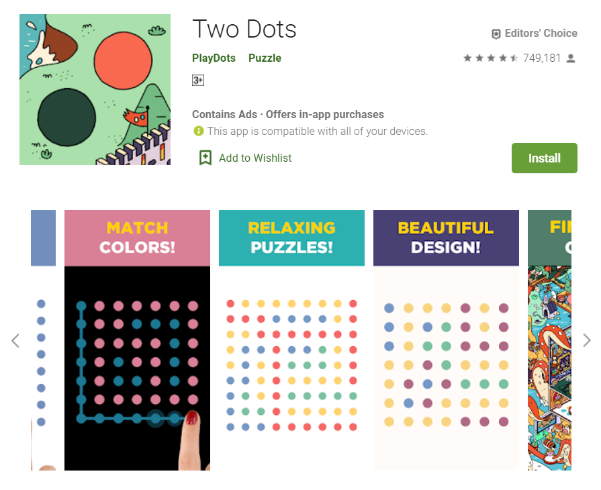
Task: Expand the carousel with the right chevron
Action: 587,340
